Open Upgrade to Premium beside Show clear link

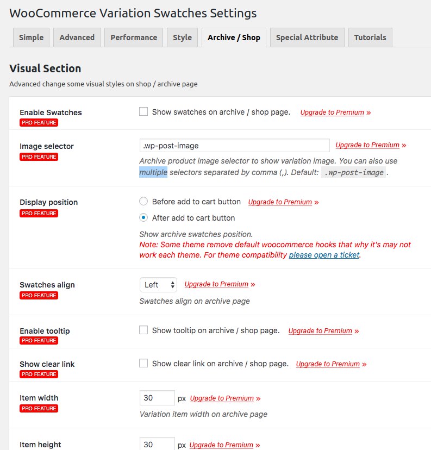[x=328, y=364]
